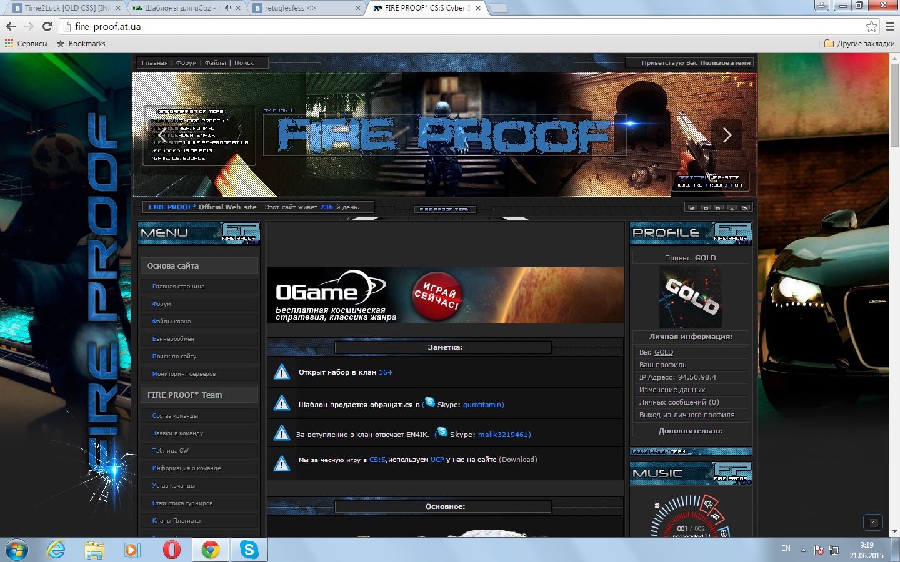Open the Chrome hamburger menu
Viewport: 900px width, 562px height.
click(x=890, y=26)
